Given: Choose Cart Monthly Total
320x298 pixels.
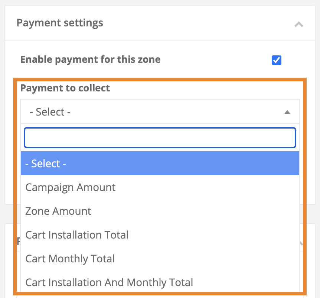Looking at the screenshot, I should [70, 259].
